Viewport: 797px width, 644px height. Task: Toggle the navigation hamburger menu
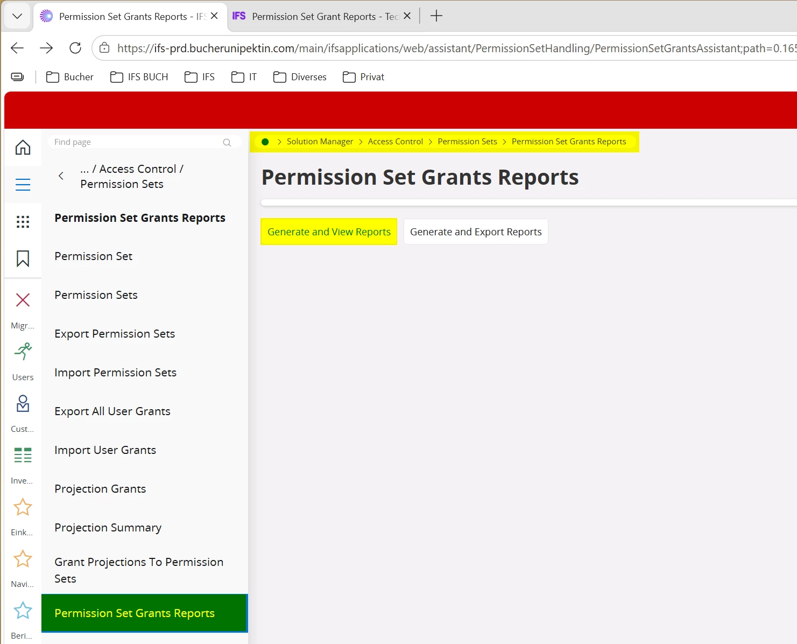click(23, 185)
